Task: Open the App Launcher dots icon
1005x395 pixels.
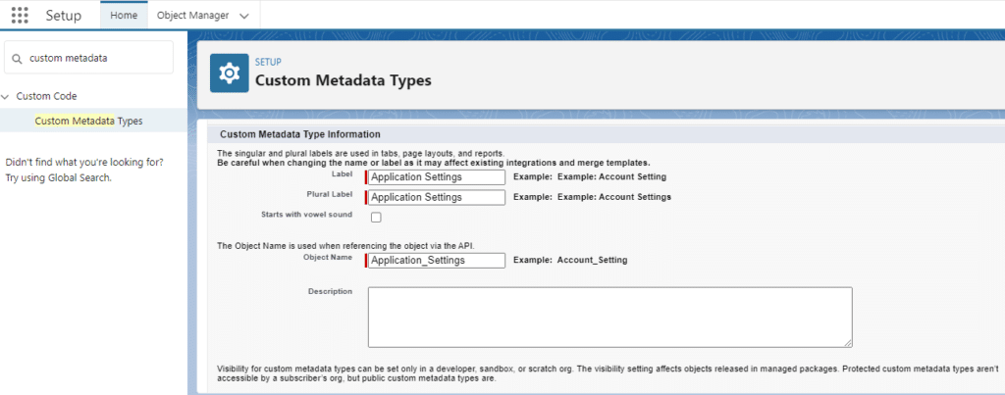Action: [x=19, y=16]
